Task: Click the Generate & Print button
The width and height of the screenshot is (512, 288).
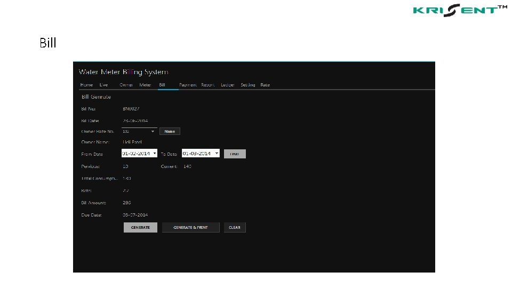Action: tap(191, 228)
